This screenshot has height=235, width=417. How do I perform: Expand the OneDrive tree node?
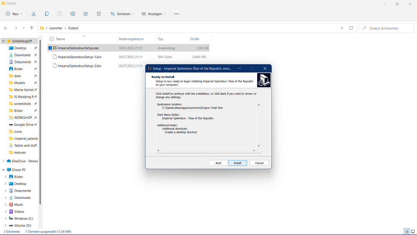(4, 161)
